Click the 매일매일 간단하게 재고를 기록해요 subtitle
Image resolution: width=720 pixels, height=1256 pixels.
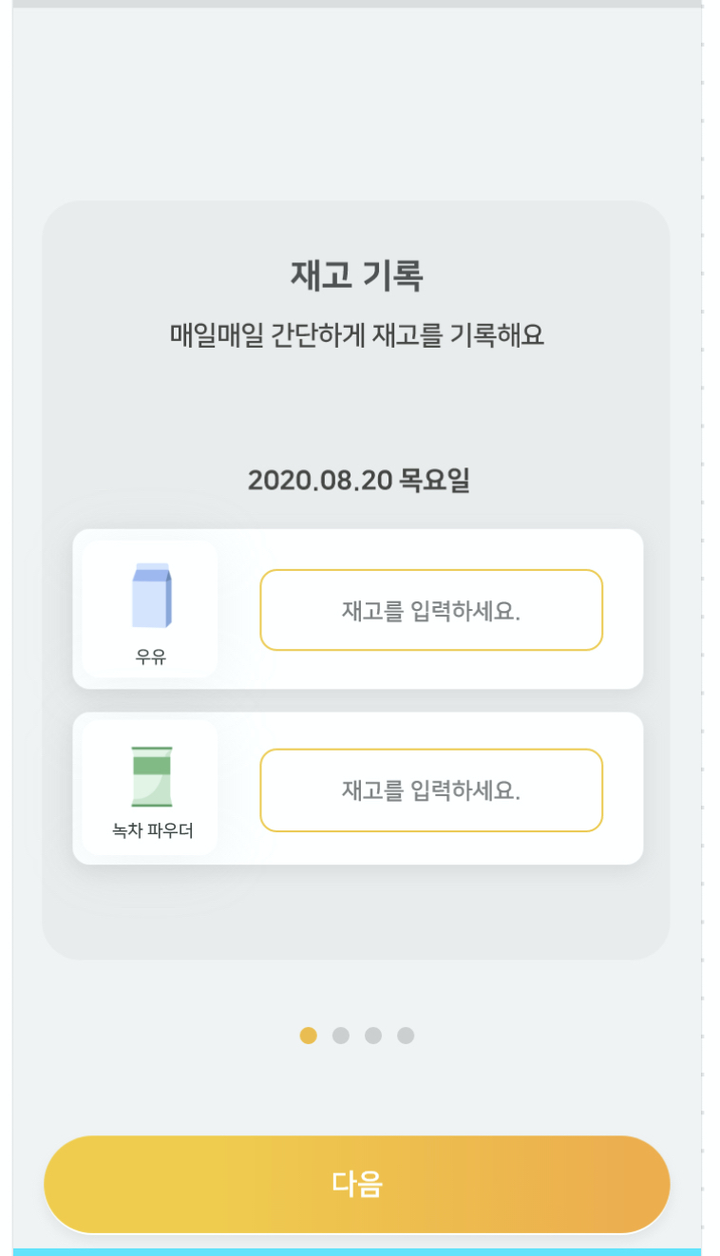(x=356, y=335)
